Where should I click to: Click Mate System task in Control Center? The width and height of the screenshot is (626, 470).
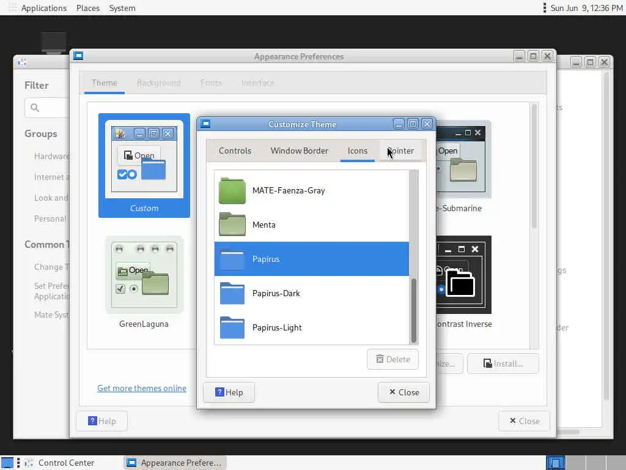(51, 315)
